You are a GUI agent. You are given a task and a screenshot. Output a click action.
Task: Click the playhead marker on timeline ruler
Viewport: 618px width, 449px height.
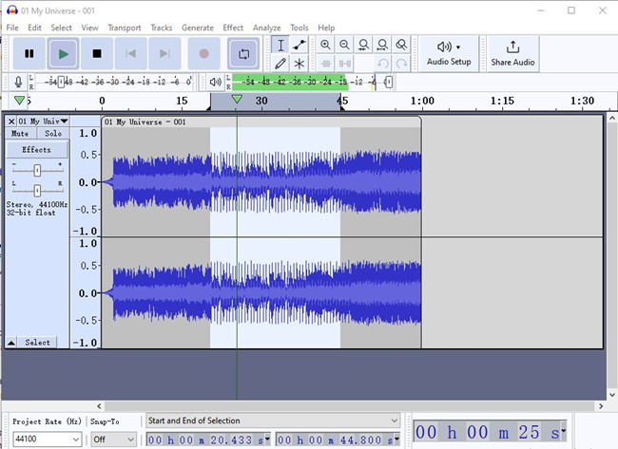(x=237, y=99)
